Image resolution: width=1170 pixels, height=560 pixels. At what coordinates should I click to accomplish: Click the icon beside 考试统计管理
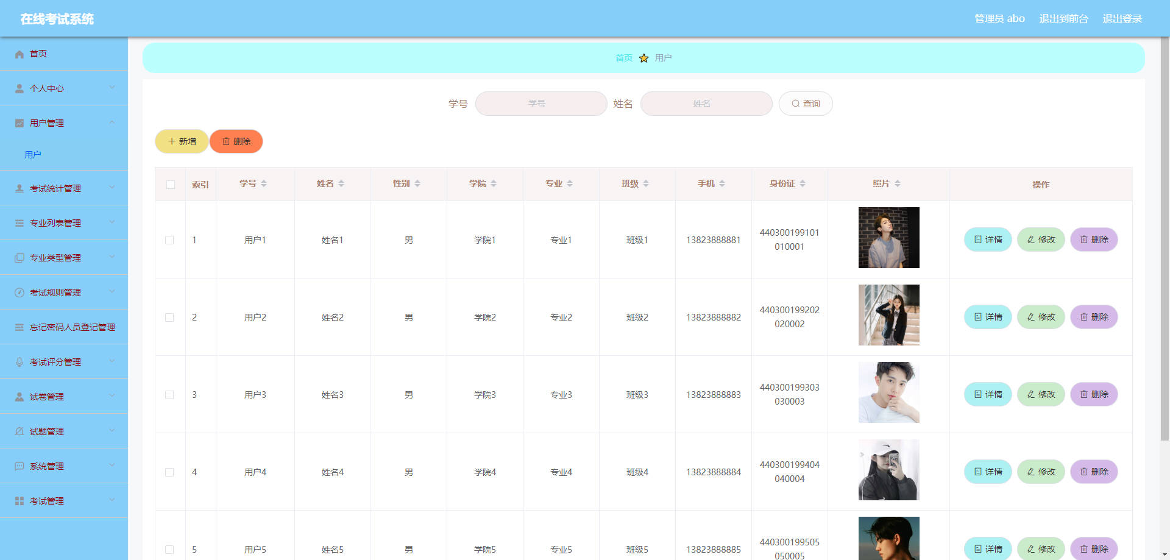[x=19, y=188]
